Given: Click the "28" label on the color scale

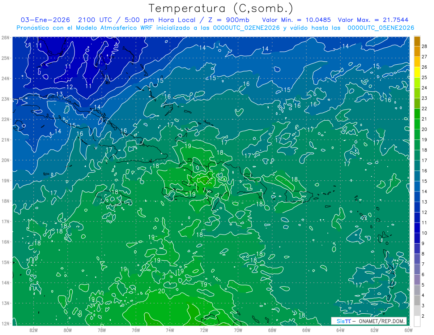Looking at the screenshot, I should click(x=425, y=46).
